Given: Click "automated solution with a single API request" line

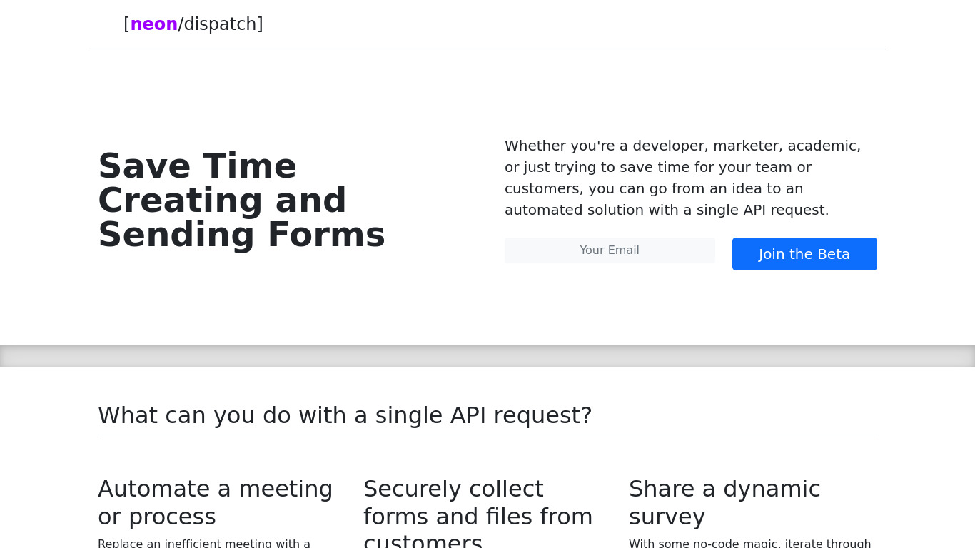Looking at the screenshot, I should click(667, 210).
